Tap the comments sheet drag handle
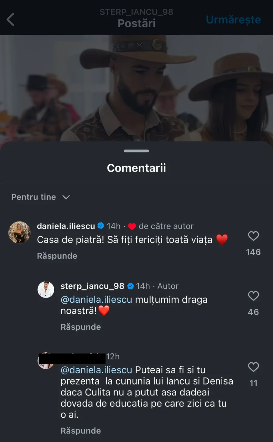This screenshot has width=273, height=442. pyautogui.click(x=136, y=151)
